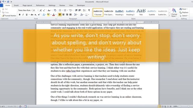Switch to Page Layout tab
Screen dimensions: 193x108
click(x=27, y=5)
